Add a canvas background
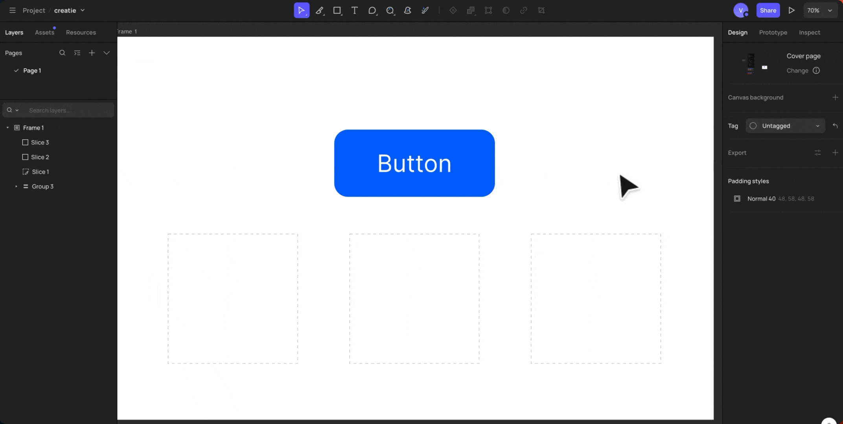 [835, 97]
